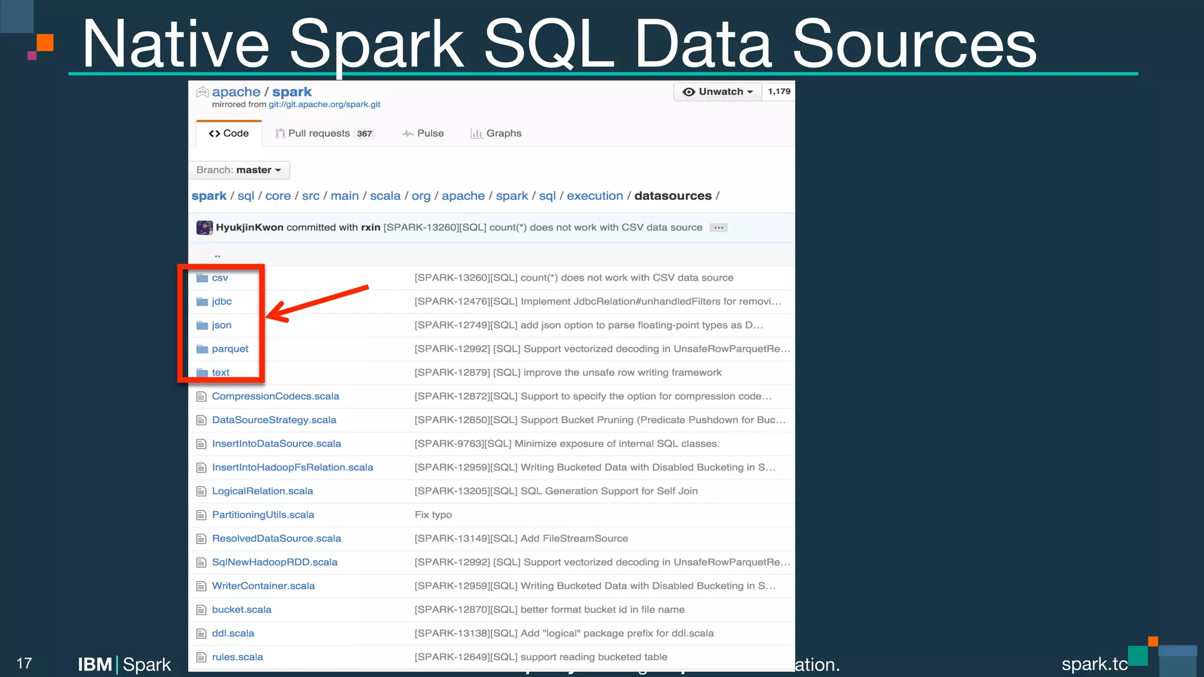Click the execution breadcrumb link
This screenshot has height=677, width=1204.
[x=594, y=196]
